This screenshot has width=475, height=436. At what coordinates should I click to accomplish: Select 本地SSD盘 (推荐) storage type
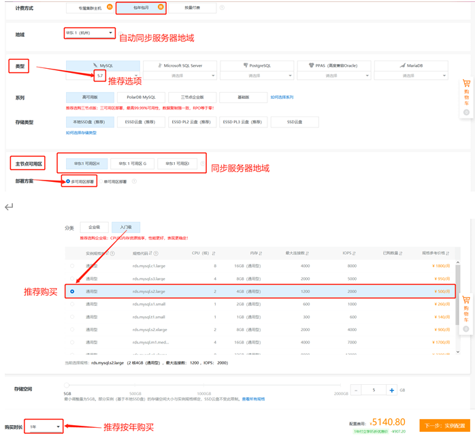(x=90, y=122)
